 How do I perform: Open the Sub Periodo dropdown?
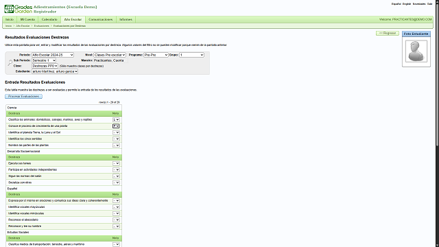tap(44, 60)
